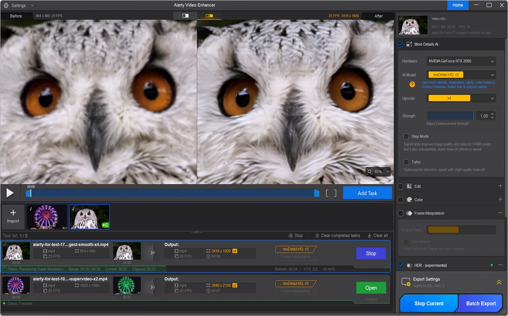Click Clear all tasks
Screen dimensions: 508x316
pos(377,236)
